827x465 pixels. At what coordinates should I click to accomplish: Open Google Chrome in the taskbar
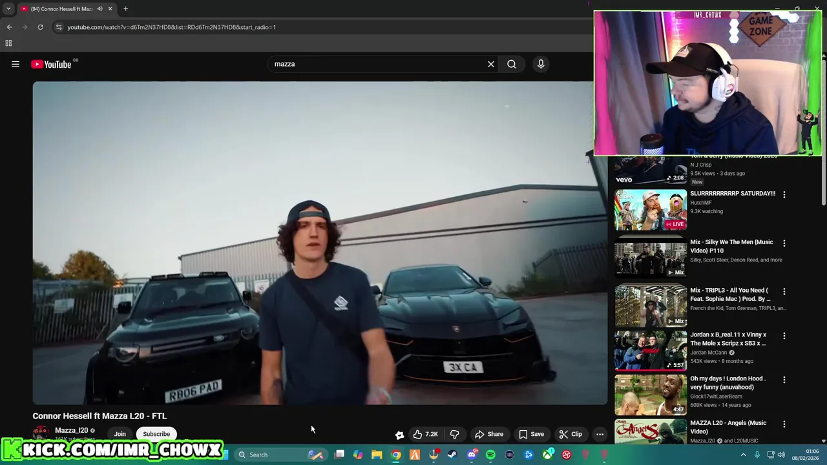tap(395, 455)
